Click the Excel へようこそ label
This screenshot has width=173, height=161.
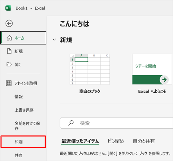pyautogui.click(x=152, y=91)
